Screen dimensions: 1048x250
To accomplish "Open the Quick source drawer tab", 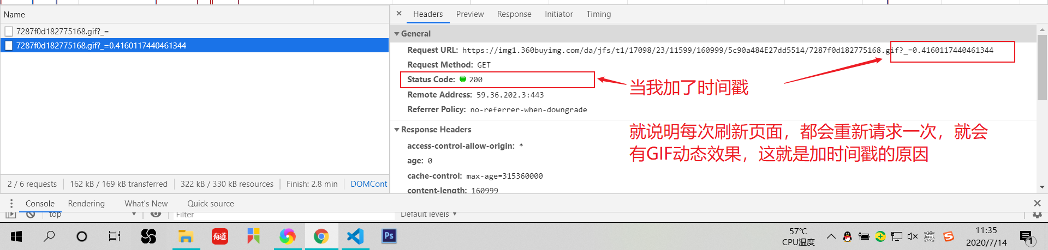I will pos(211,203).
